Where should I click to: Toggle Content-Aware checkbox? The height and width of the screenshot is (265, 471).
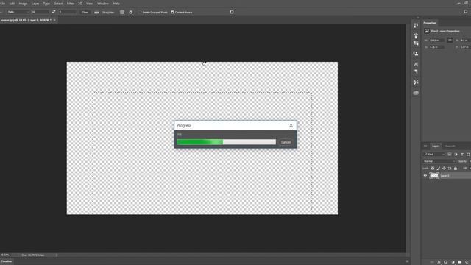172,13
